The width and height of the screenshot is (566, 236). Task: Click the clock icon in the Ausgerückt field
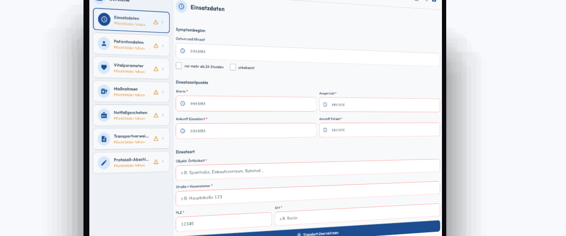pyautogui.click(x=325, y=104)
